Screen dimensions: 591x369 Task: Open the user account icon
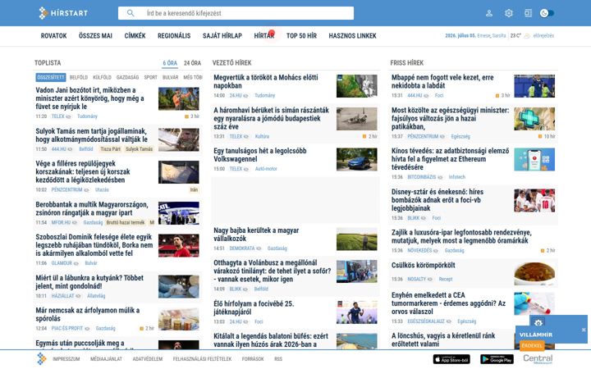coord(489,13)
